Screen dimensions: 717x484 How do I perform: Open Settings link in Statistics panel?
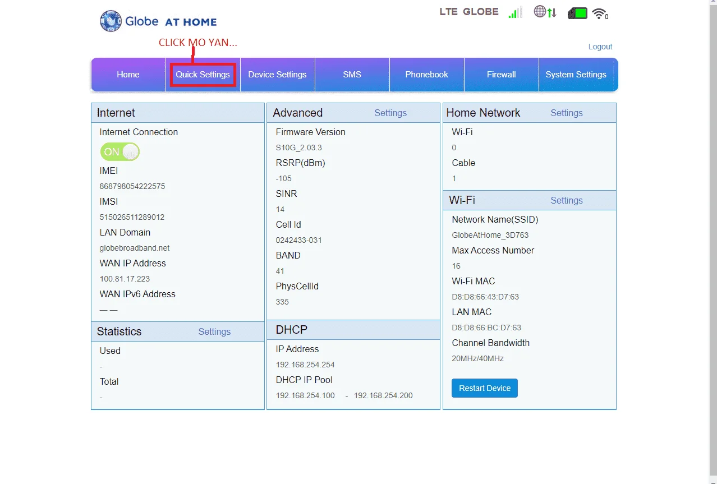[214, 331]
